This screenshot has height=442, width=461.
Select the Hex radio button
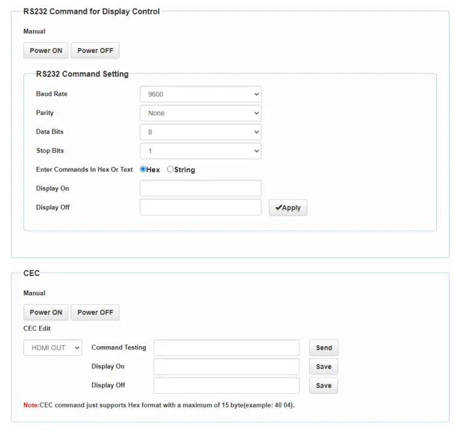click(143, 170)
